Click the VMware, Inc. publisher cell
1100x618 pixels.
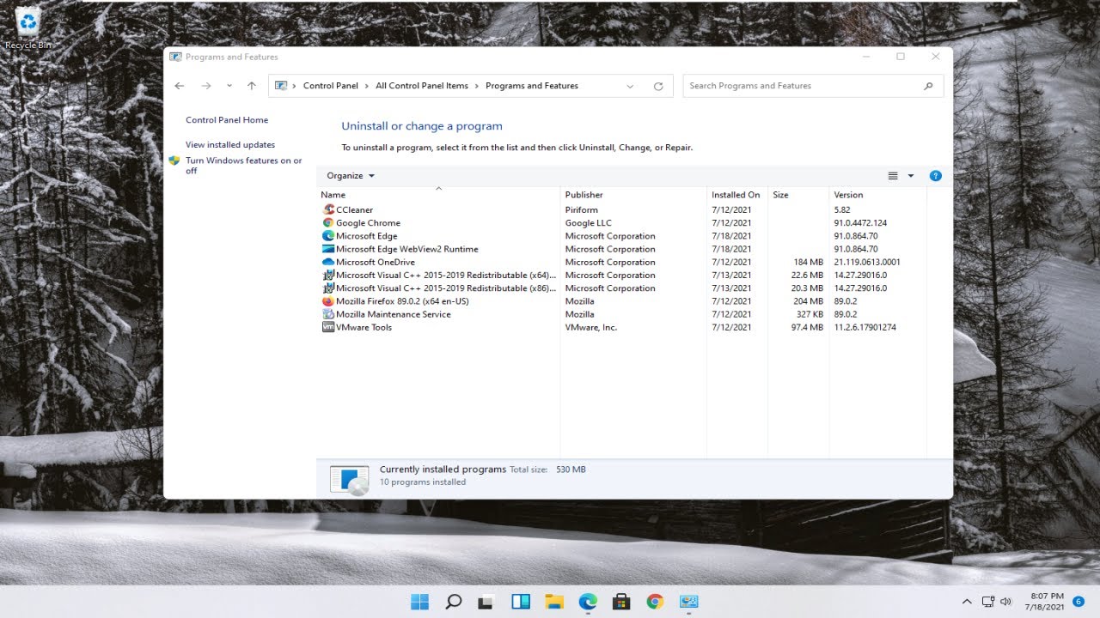(x=591, y=327)
